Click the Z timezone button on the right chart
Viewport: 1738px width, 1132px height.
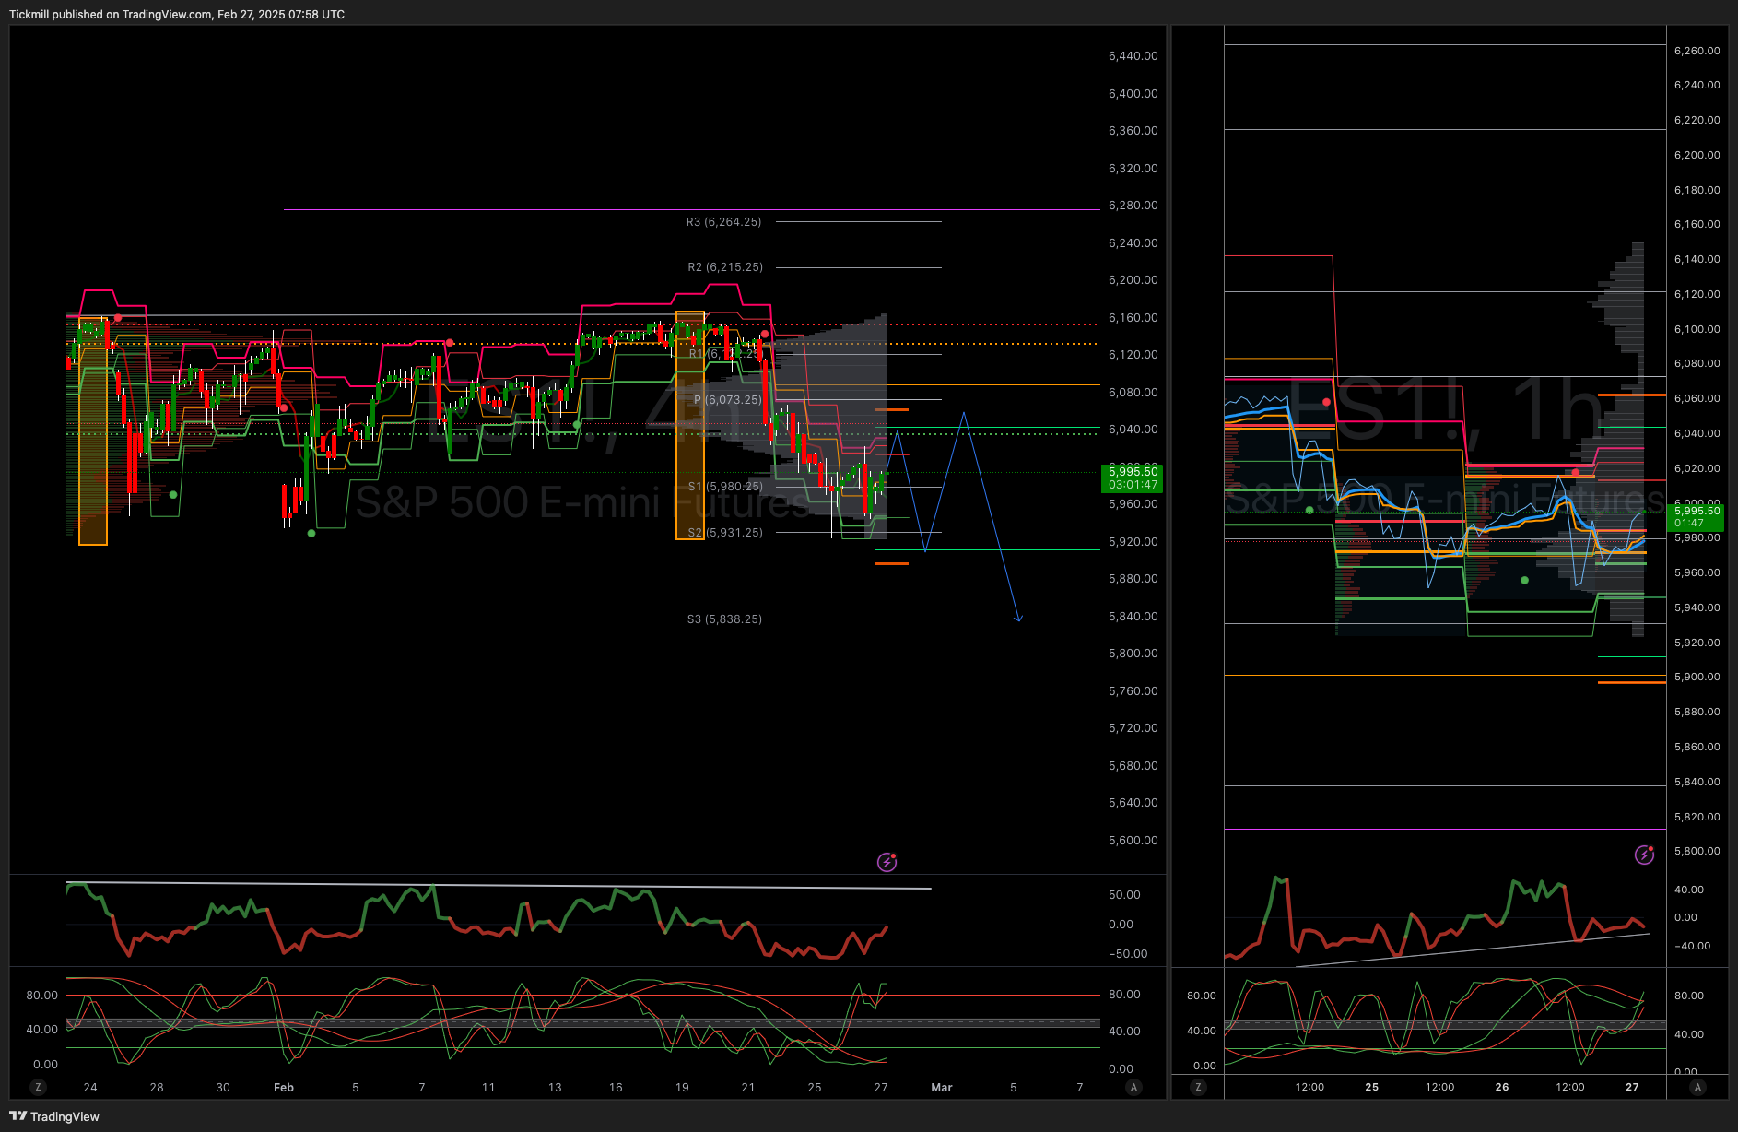coord(1198,1087)
